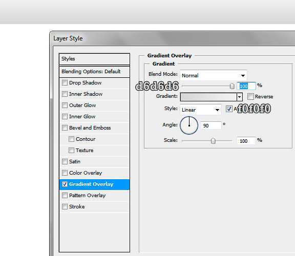Enable the Pattern Overlay checkbox
The width and height of the screenshot is (295, 256).
65,196
